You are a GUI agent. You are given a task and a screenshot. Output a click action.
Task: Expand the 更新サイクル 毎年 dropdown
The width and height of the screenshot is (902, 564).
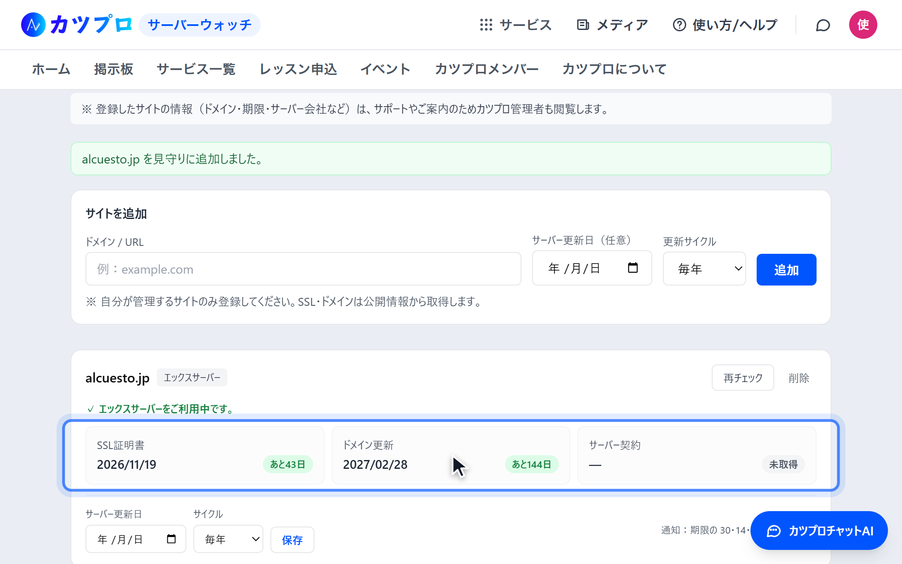coord(704,269)
